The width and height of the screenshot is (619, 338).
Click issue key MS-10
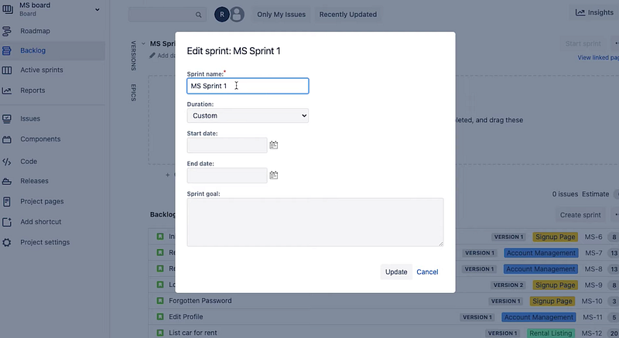tap(592, 302)
